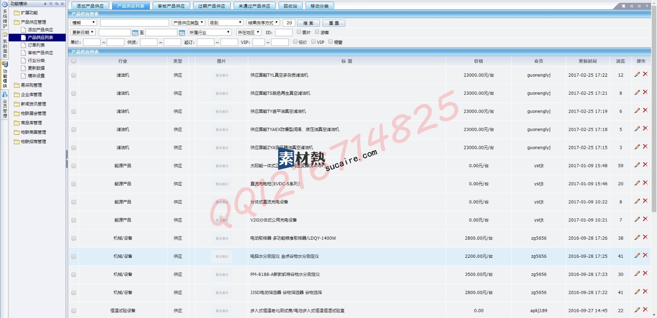This screenshot has width=657, height=318.
Task: Enable the 图片 filter checkbox
Action: [299, 32]
